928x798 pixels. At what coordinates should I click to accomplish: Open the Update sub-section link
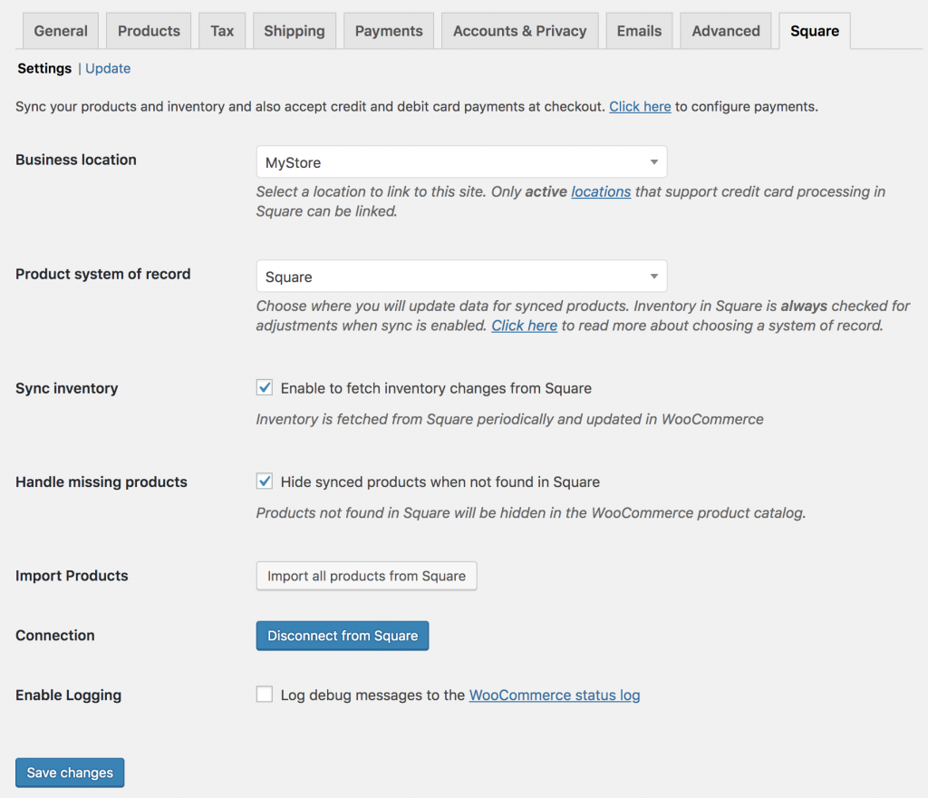[x=108, y=69]
